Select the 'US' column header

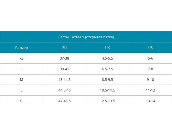point(150,48)
